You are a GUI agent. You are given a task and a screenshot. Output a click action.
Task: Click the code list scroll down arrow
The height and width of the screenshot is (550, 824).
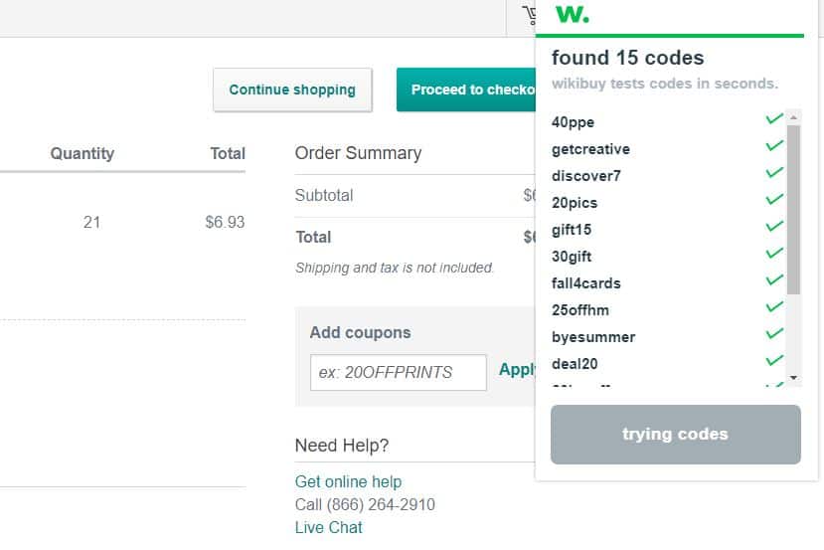coord(793,378)
